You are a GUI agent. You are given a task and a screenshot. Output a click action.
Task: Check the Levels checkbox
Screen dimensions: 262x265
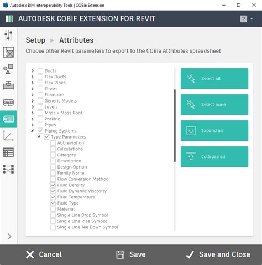40,107
